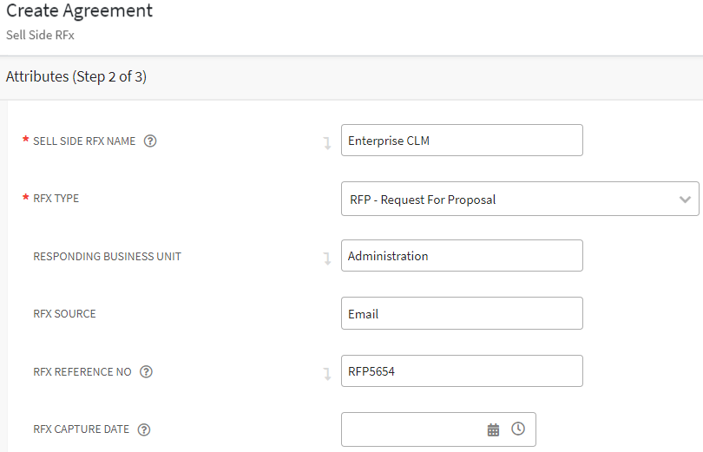Expand RFx Type dropdown chevron
The width and height of the screenshot is (703, 452).
click(683, 199)
